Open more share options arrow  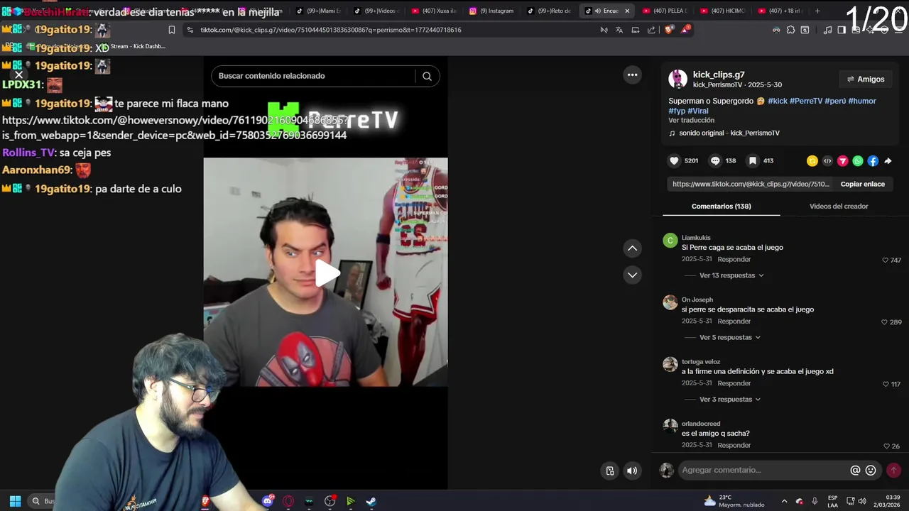click(x=888, y=161)
